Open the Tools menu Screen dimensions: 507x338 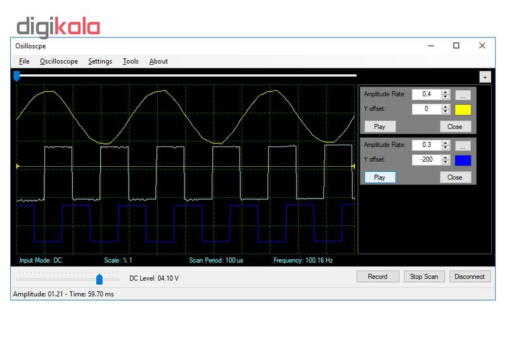click(x=131, y=62)
